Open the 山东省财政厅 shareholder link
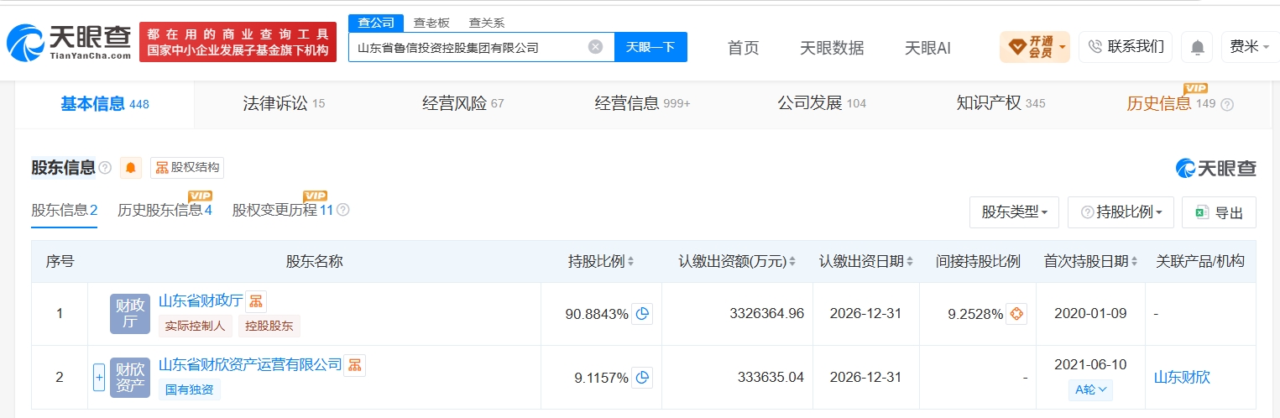Image resolution: width=1280 pixels, height=418 pixels. tap(201, 300)
